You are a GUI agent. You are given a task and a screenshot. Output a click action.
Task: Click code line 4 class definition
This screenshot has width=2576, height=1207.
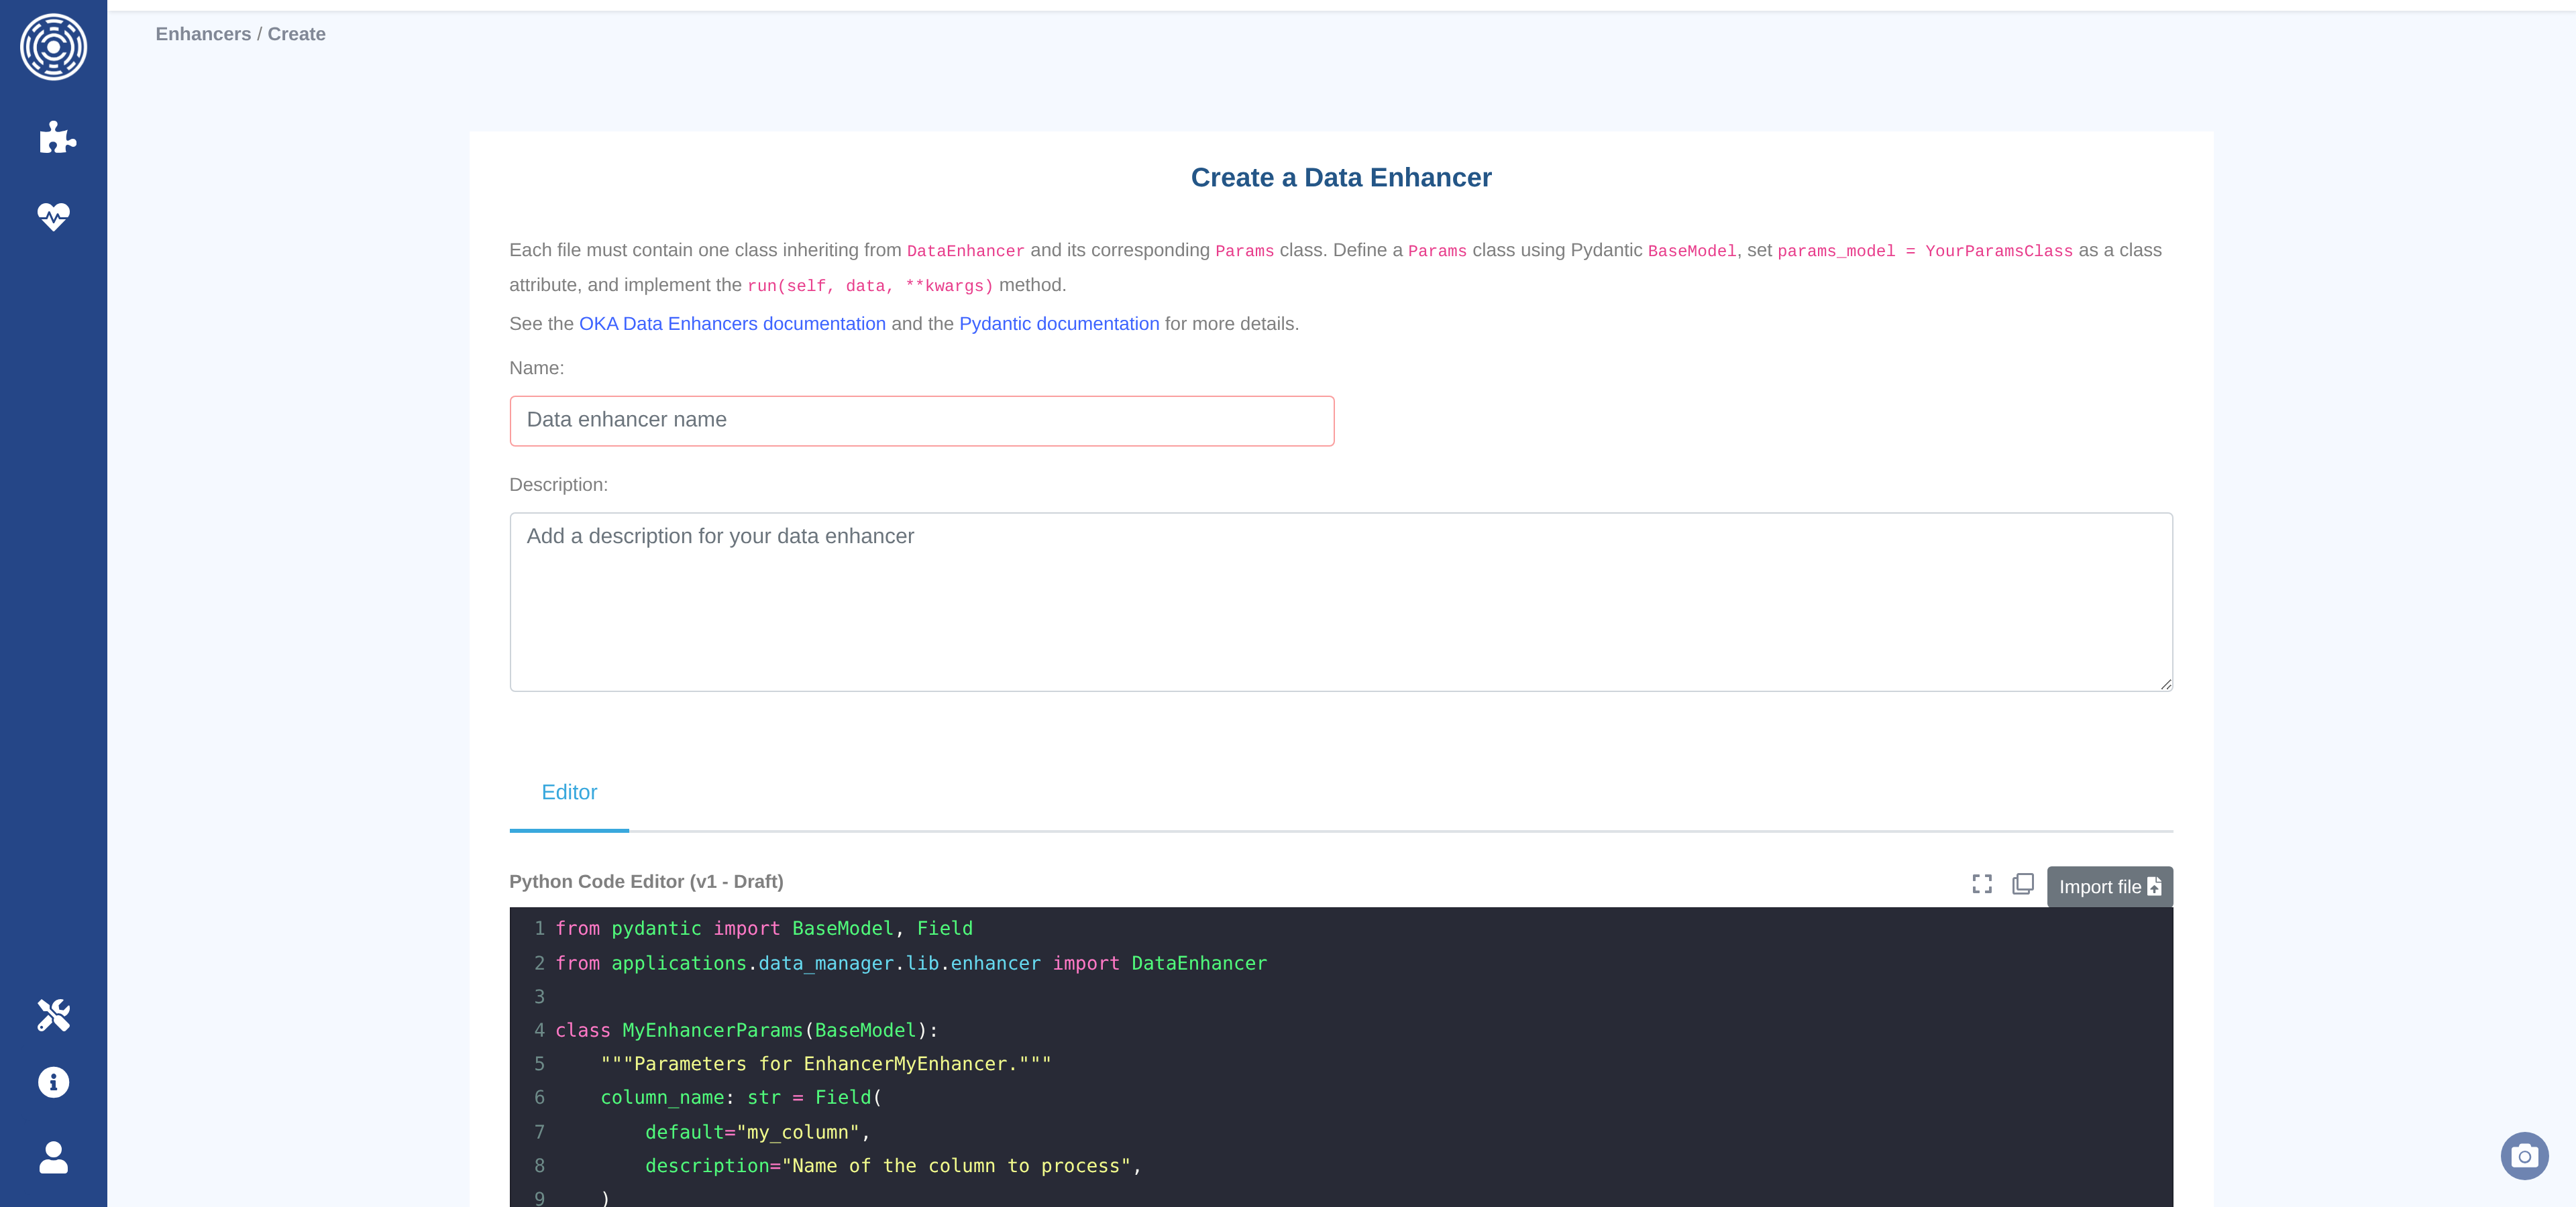tap(746, 1030)
